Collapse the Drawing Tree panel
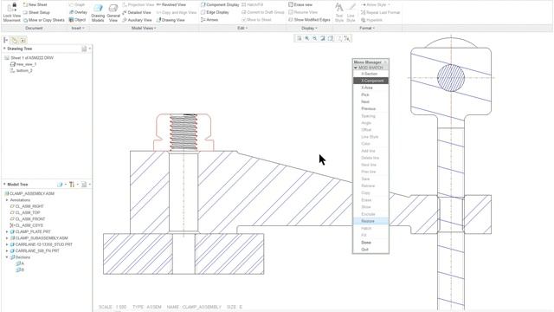Viewport: 554px width, 312px height. [x=4, y=49]
